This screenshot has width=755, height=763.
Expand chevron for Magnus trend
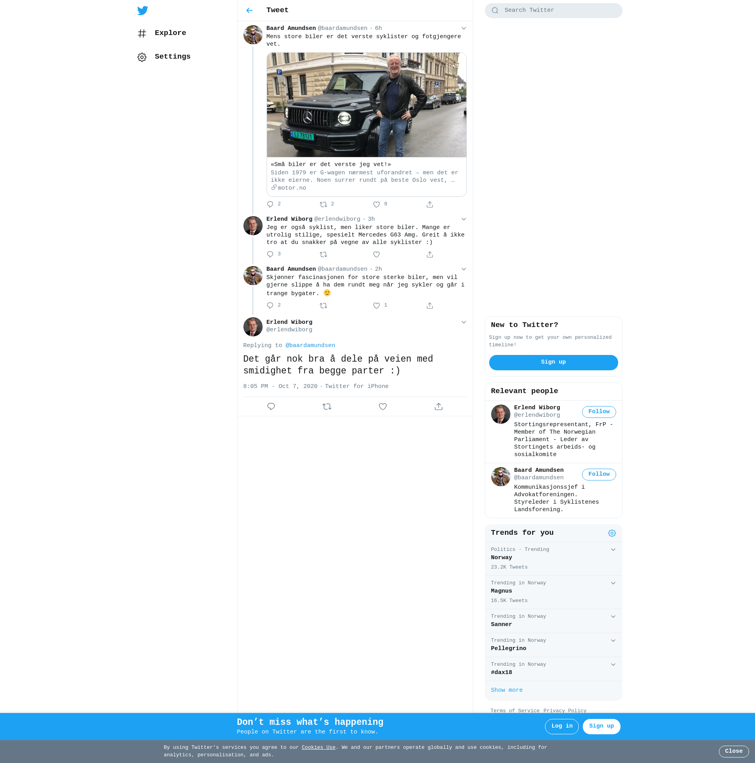(x=613, y=583)
